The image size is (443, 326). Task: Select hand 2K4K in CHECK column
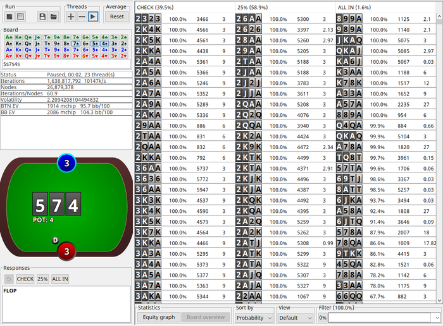pyautogui.click(x=148, y=30)
